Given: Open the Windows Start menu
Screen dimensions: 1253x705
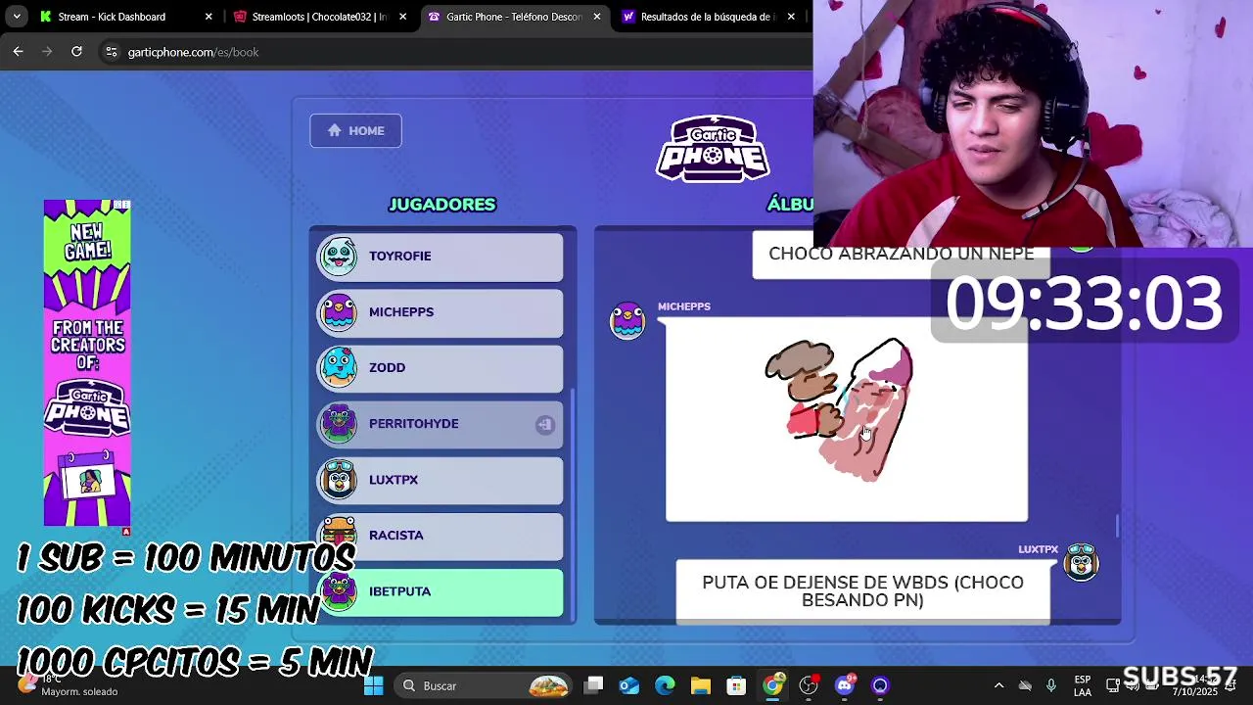Looking at the screenshot, I should click(x=373, y=685).
